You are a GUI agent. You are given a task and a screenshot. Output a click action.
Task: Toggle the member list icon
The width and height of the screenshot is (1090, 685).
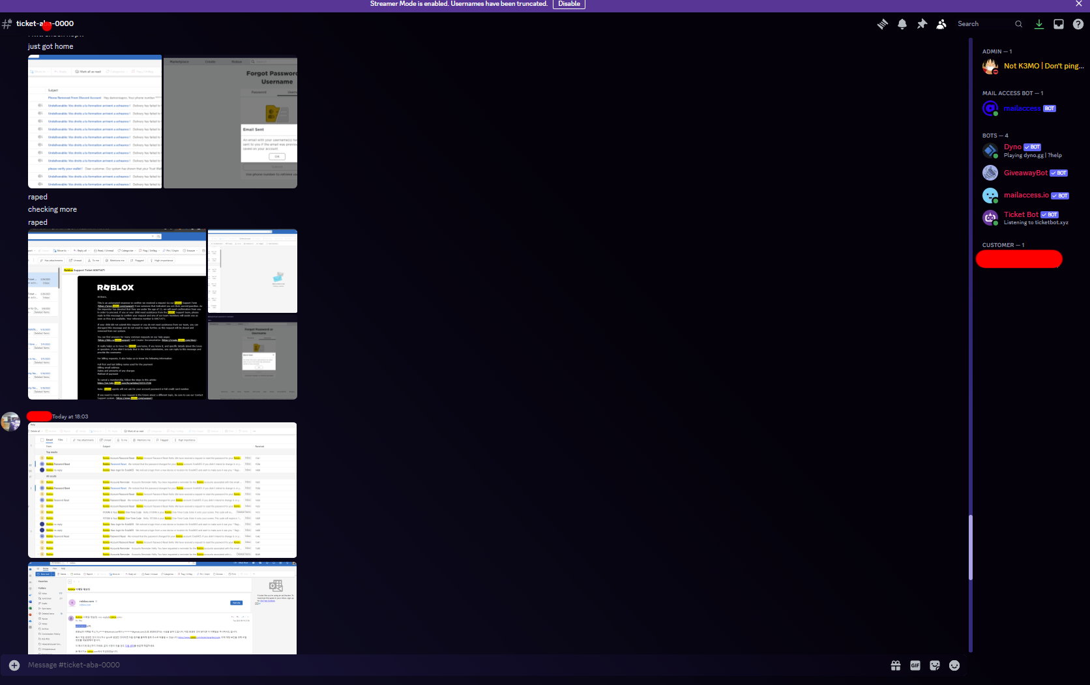tap(941, 24)
